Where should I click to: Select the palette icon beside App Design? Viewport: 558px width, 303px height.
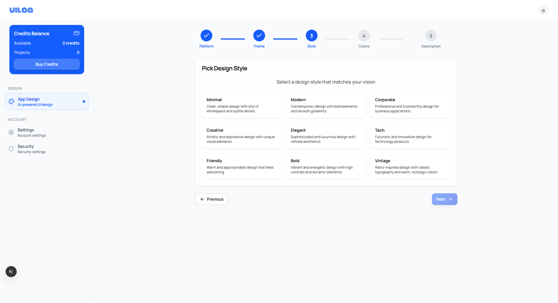[11, 101]
